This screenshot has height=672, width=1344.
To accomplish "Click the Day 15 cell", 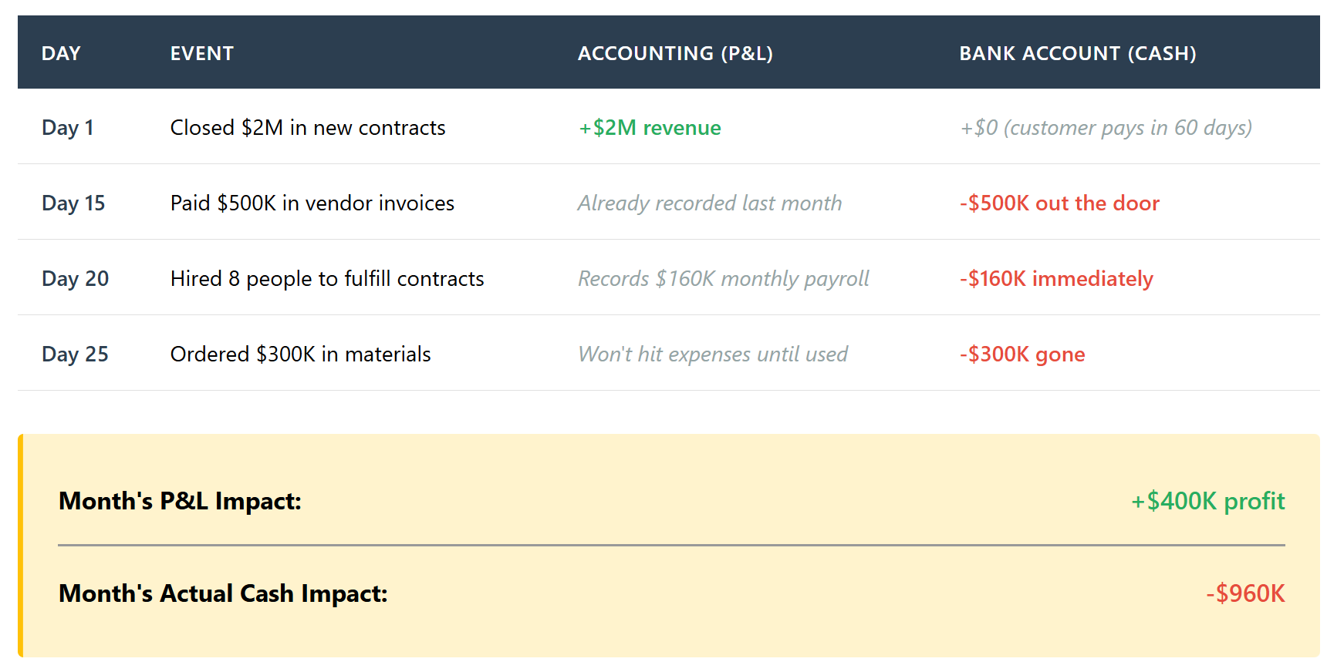I will 73,203.
